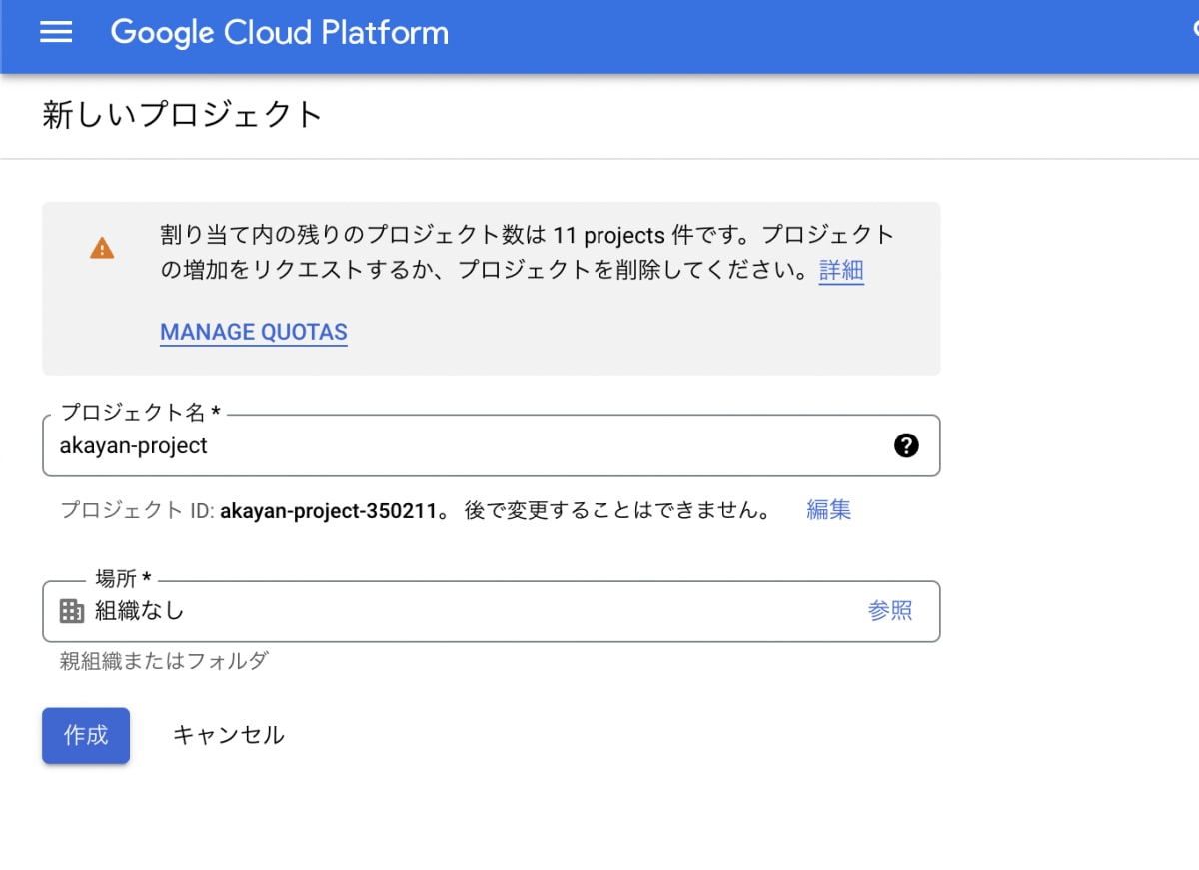The width and height of the screenshot is (1199, 870).
Task: Click the プロジェクト名 field label
Action: pyautogui.click(x=140, y=413)
